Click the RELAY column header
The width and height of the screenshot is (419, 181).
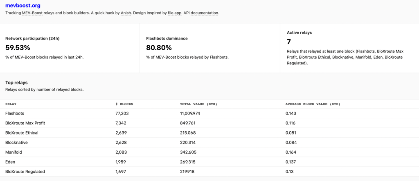[x=11, y=104]
